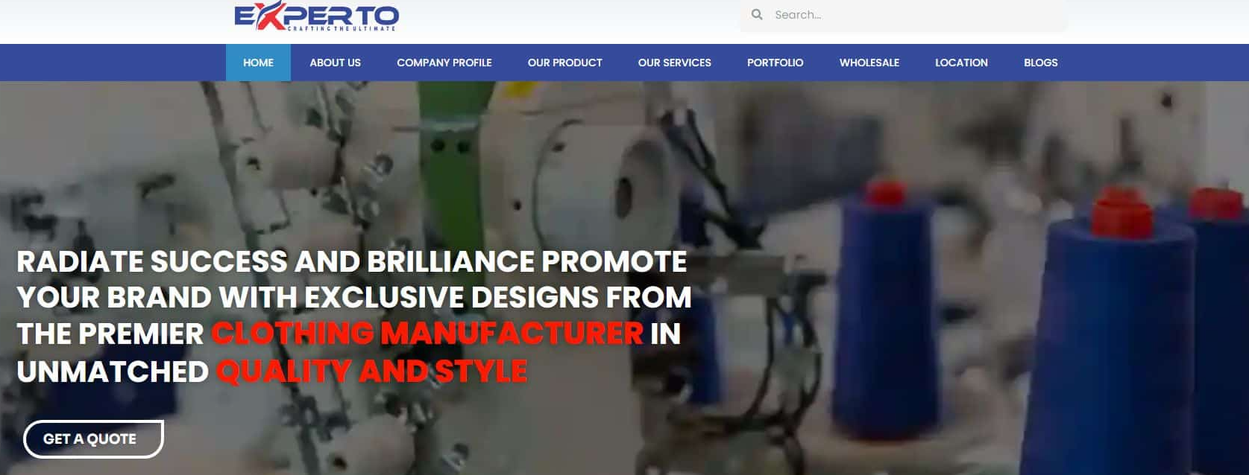Go to the ABOUT US page
1249x475 pixels.
pos(336,63)
